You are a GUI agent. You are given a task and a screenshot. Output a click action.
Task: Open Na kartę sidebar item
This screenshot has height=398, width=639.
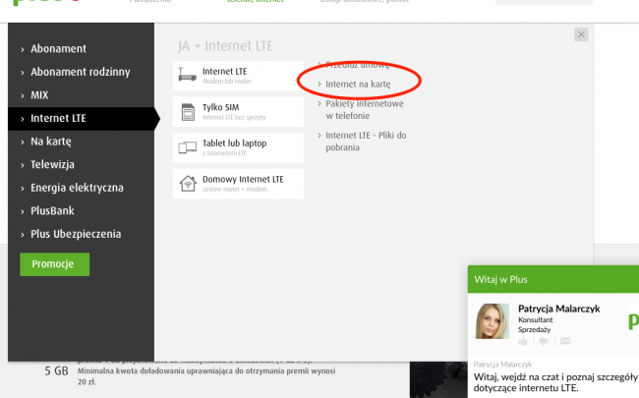pyautogui.click(x=51, y=142)
